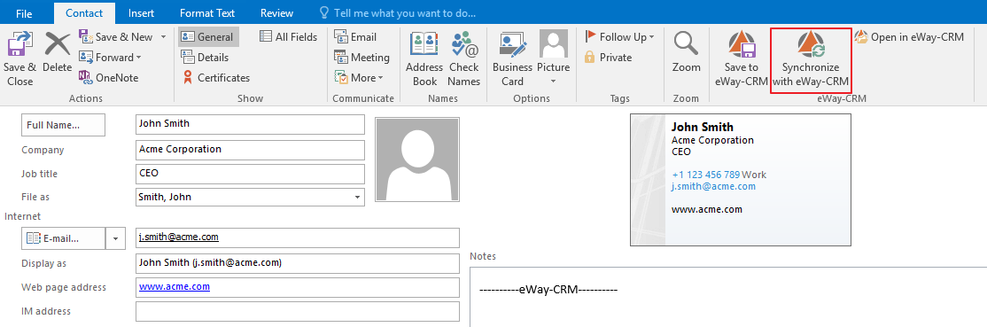Expand the File as dropdown

[x=358, y=198]
